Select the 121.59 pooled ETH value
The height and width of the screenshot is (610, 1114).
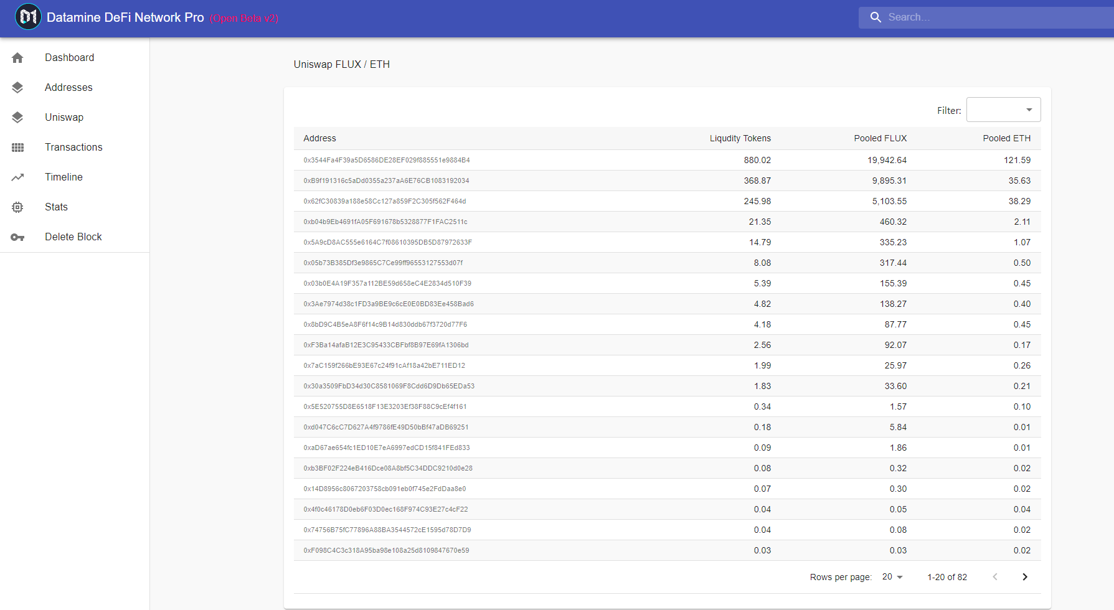[1017, 160]
